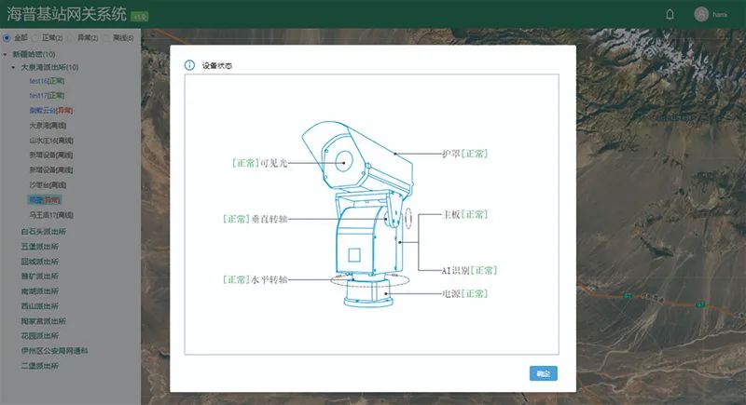The image size is (746, 405).
Task: Click the 海普基站网关系统 title
Action: [x=66, y=14]
